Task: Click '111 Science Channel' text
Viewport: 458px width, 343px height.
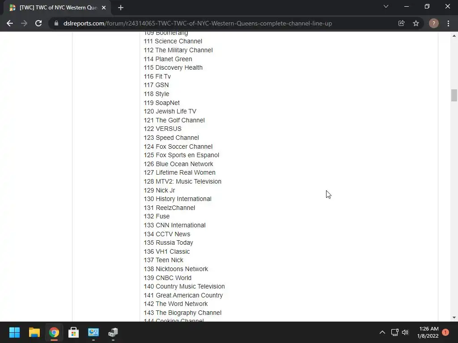Action: (x=173, y=42)
